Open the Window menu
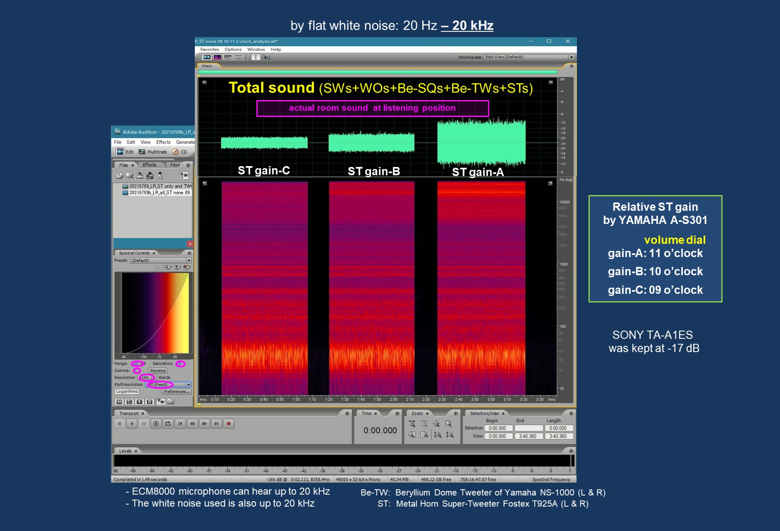 (x=256, y=49)
